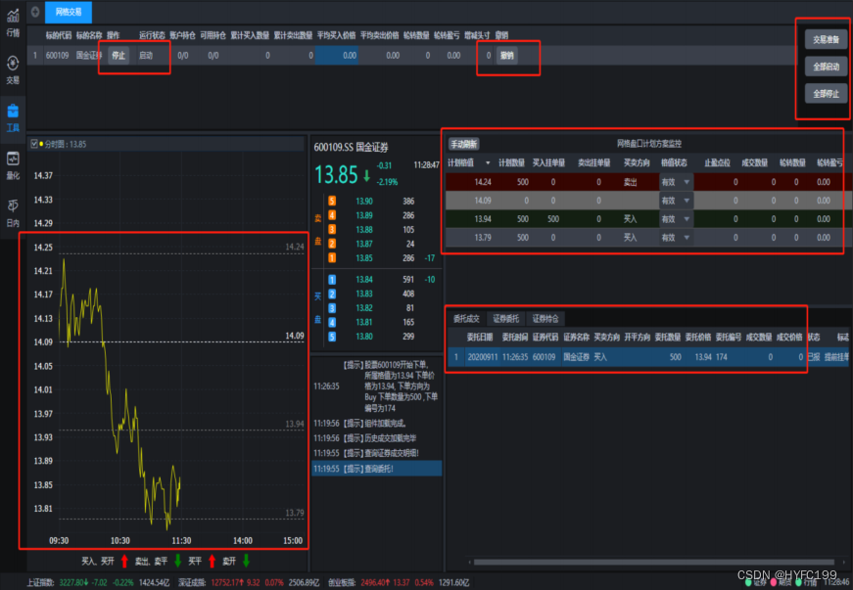The image size is (853, 590).
Task: Open the 行情 market quotes sidebar icon
Action: [x=13, y=22]
